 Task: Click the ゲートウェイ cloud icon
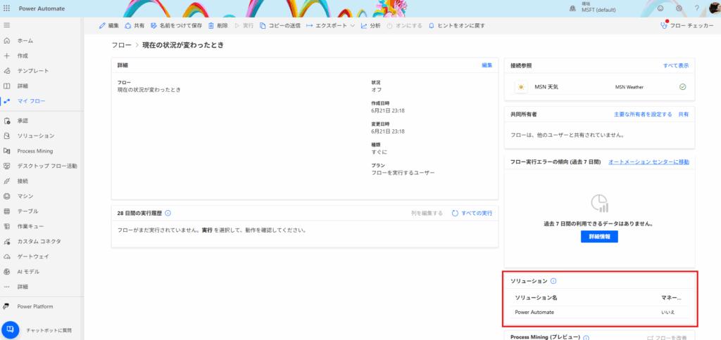click(x=6, y=256)
